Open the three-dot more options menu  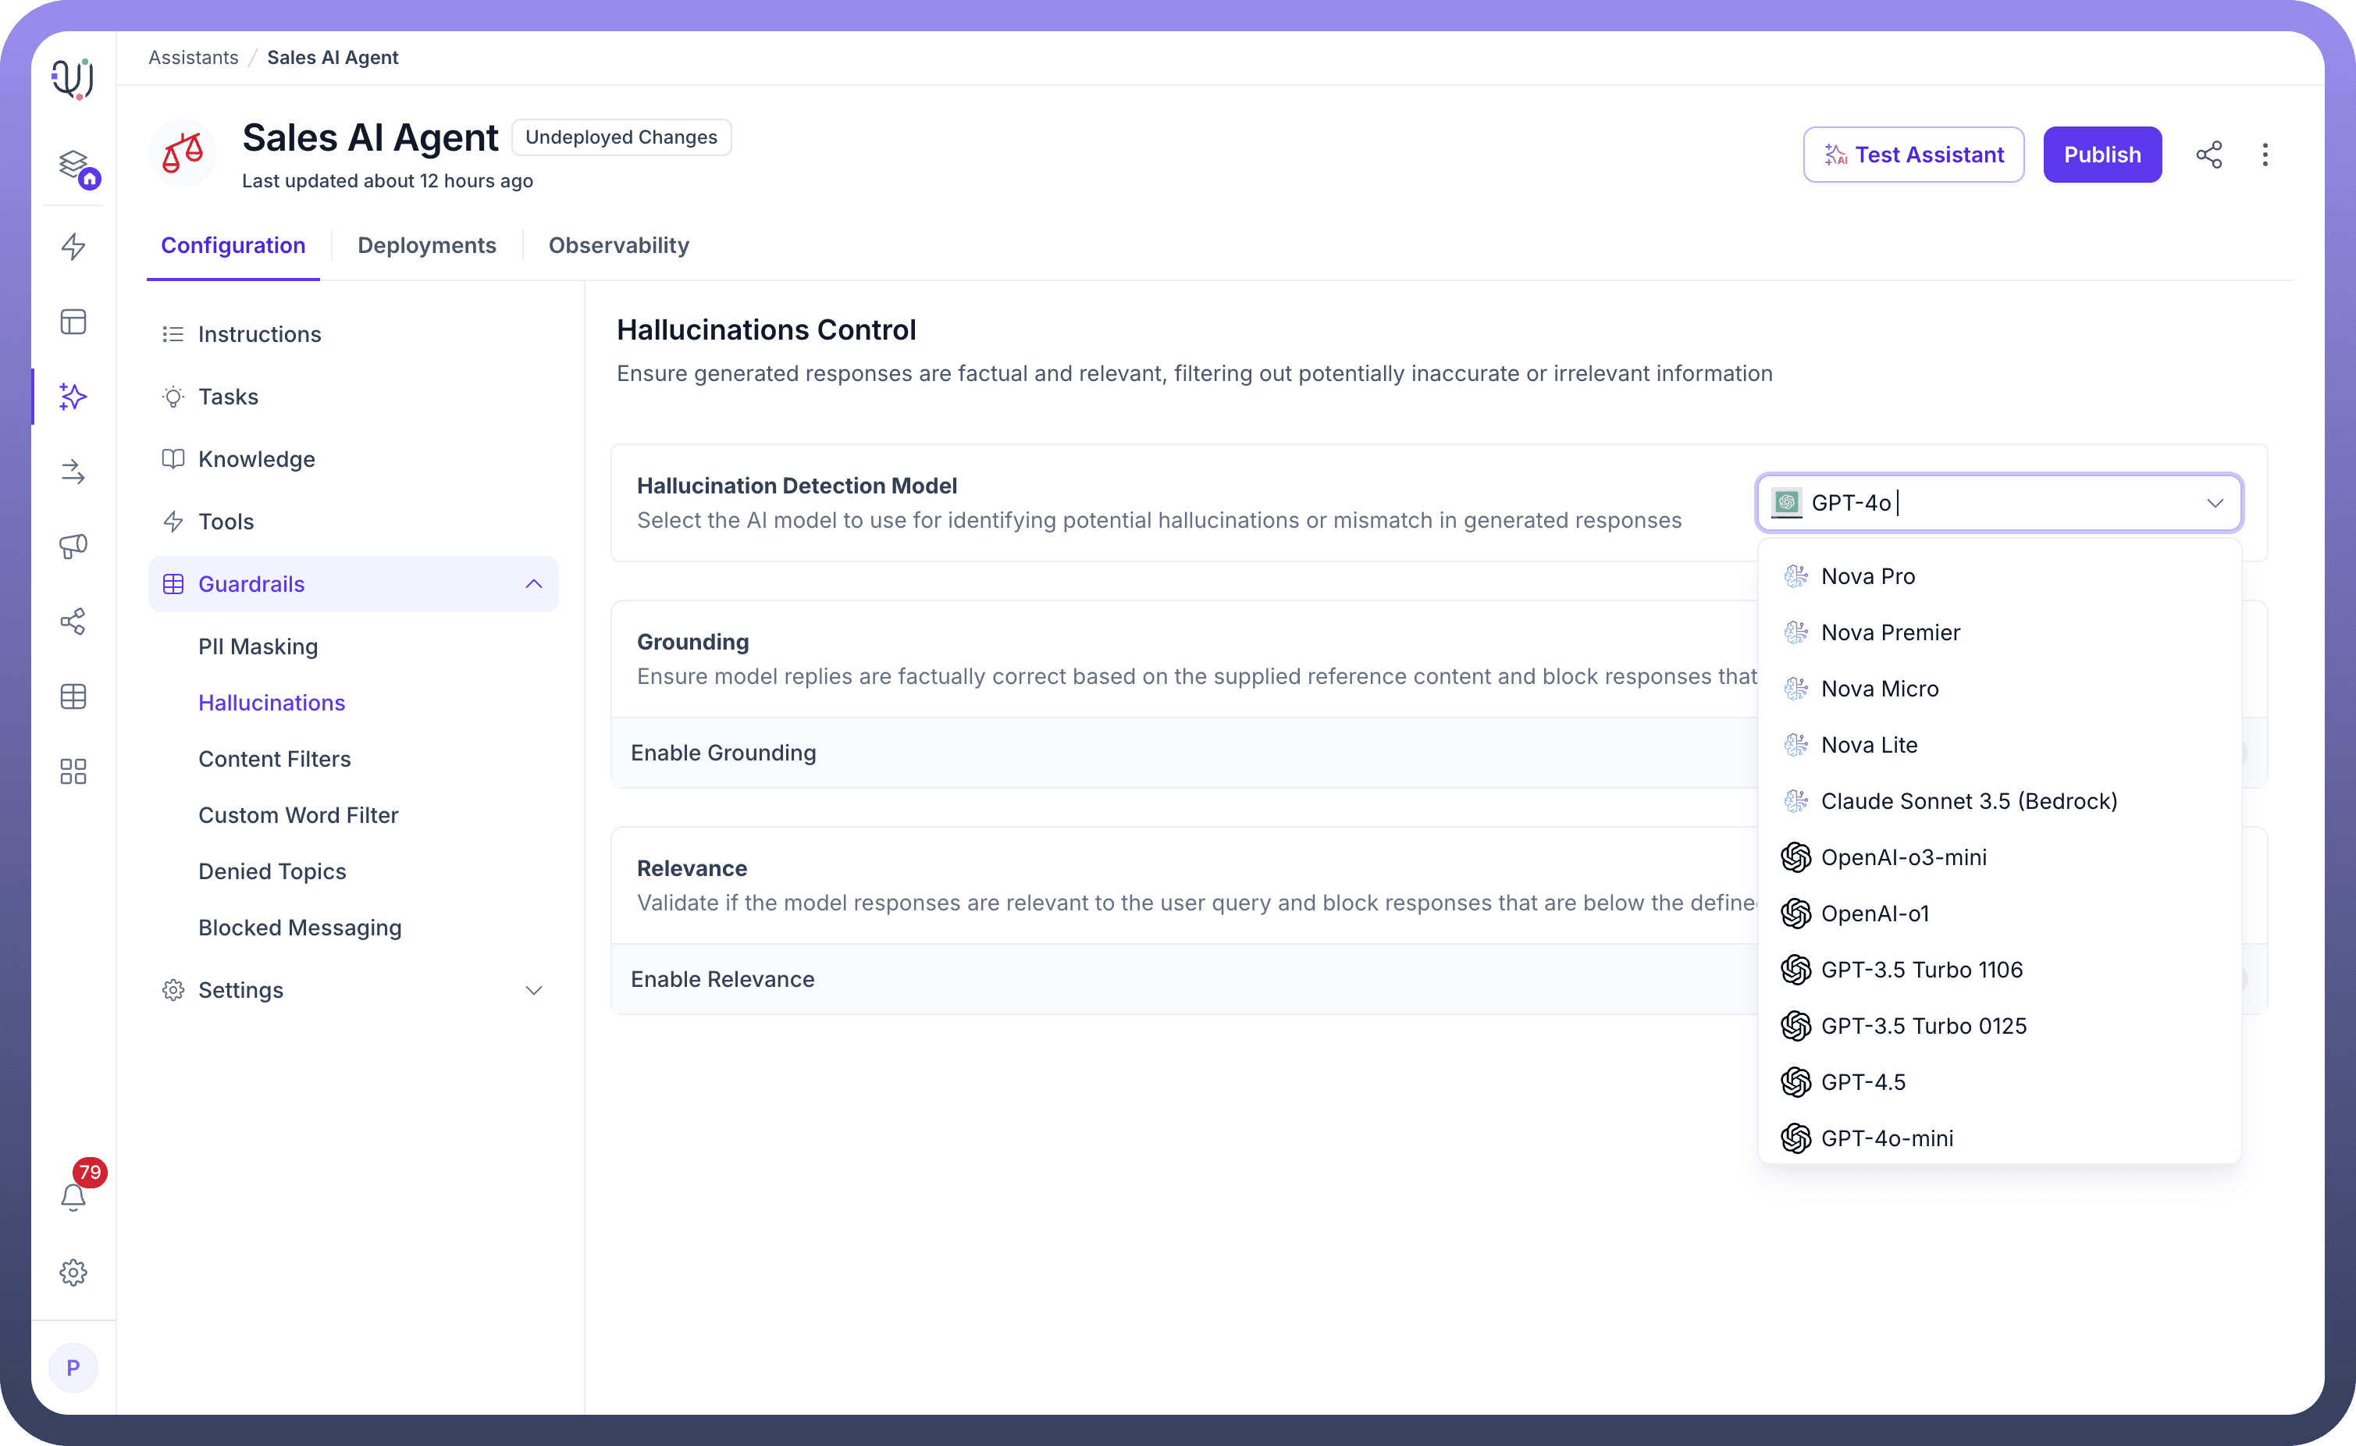(2264, 155)
